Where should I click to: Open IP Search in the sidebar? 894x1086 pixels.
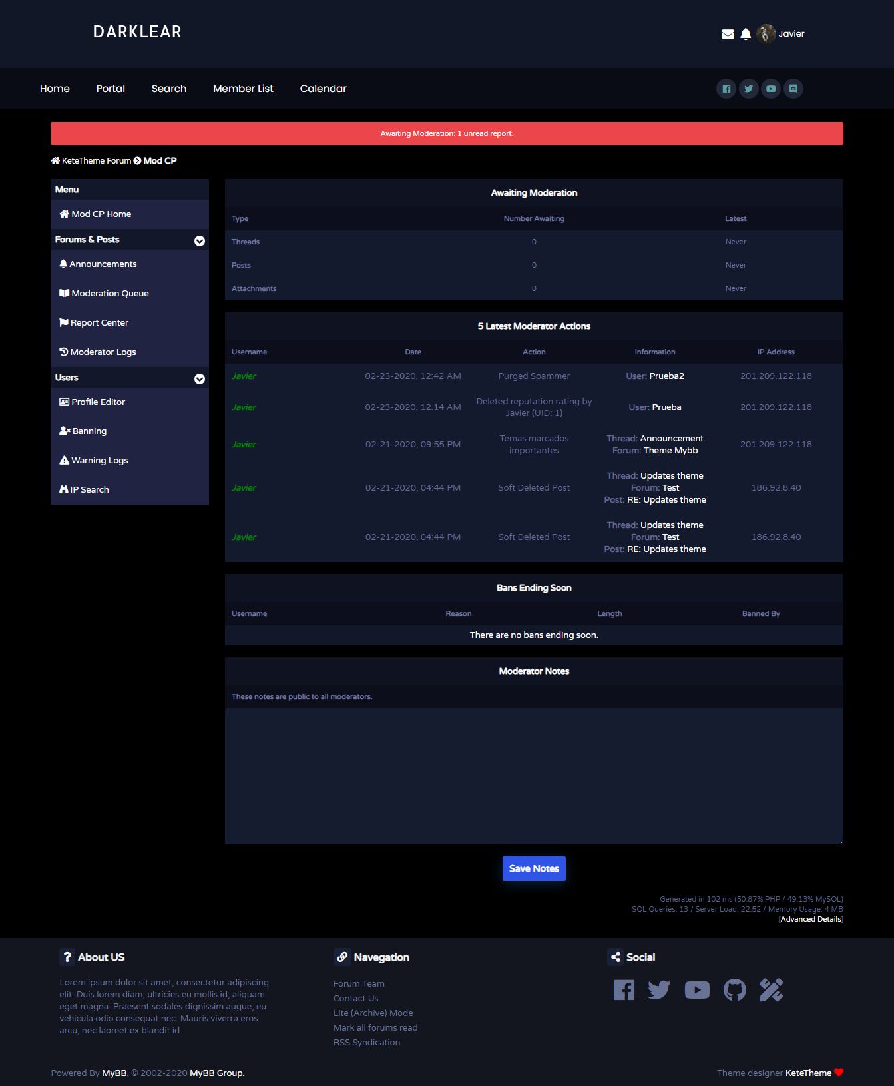(x=130, y=490)
